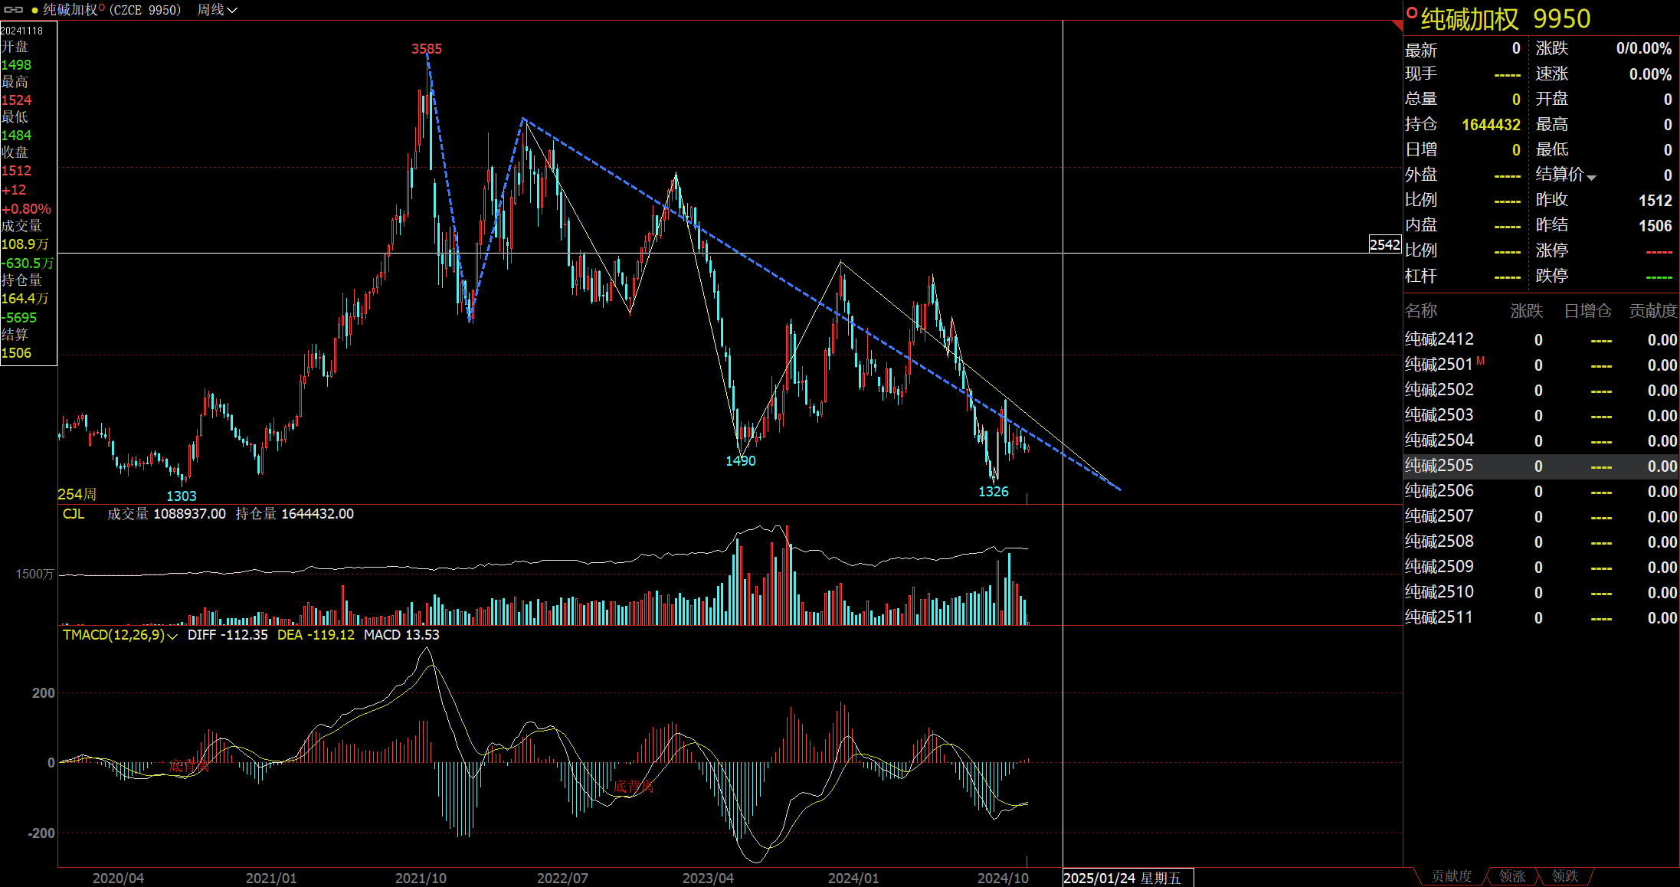Click the 1303 low price label
Viewport: 1680px width, 887px height.
pyautogui.click(x=182, y=496)
